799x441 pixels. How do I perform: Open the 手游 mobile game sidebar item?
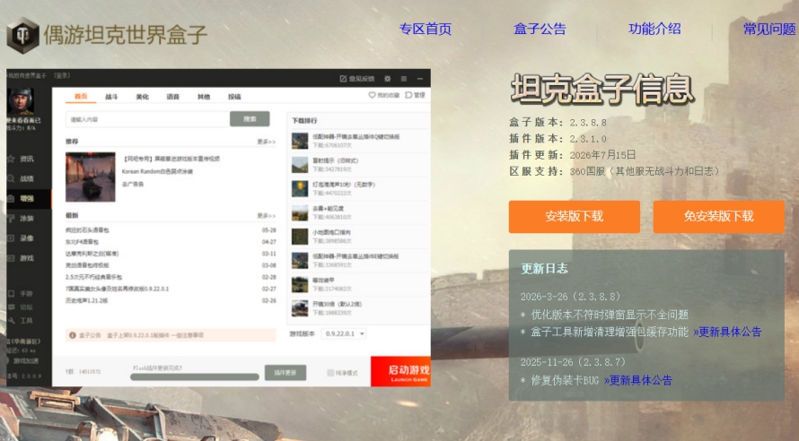pos(22,293)
